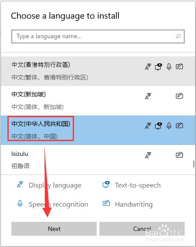Click the Text-to-speech legend icon
Screen dimensions: 196x247
pyautogui.click(x=106, y=184)
